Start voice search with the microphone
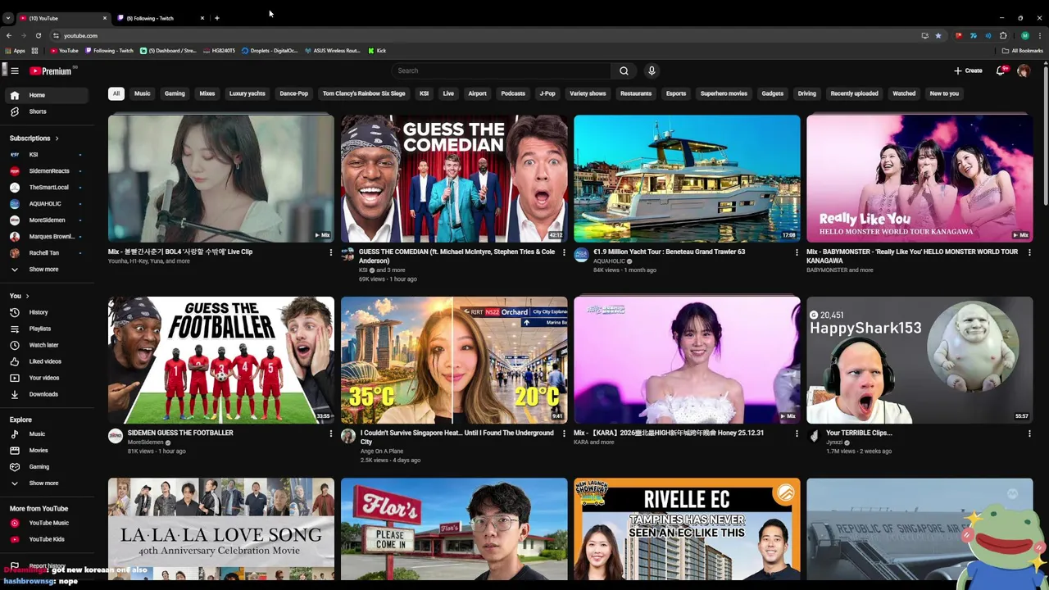The image size is (1049, 590). pyautogui.click(x=652, y=71)
